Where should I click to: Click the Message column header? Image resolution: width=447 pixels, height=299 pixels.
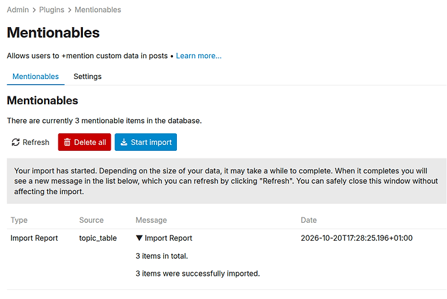pos(151,220)
